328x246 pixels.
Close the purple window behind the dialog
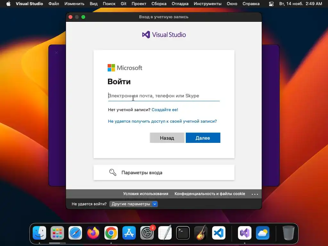point(56,53)
